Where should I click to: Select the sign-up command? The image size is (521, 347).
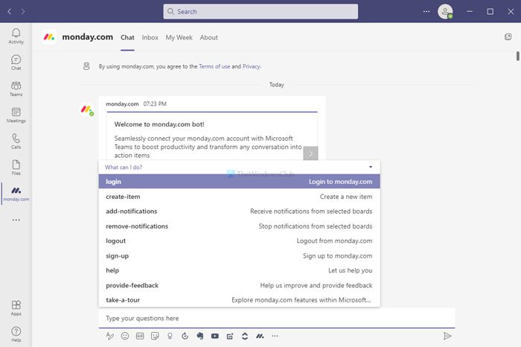point(239,255)
